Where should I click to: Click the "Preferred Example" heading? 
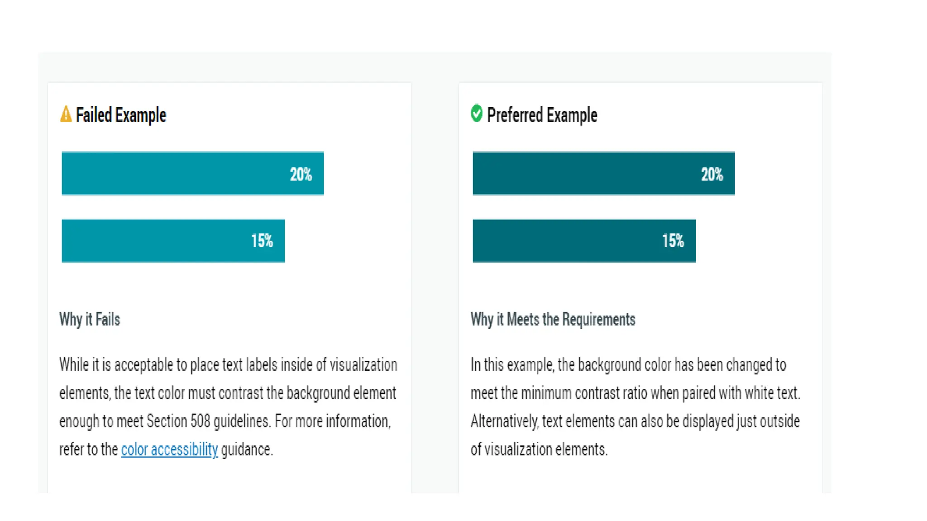(542, 115)
